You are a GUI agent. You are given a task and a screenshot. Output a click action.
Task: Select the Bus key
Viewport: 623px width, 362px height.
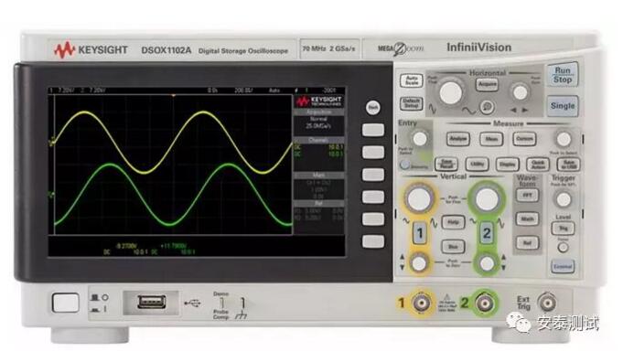tap(453, 247)
